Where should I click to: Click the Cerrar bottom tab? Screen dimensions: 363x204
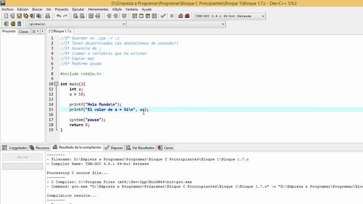[165, 147]
